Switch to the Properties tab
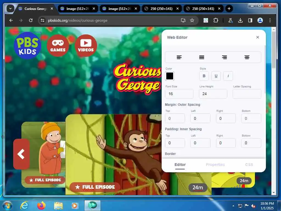 pos(215,165)
